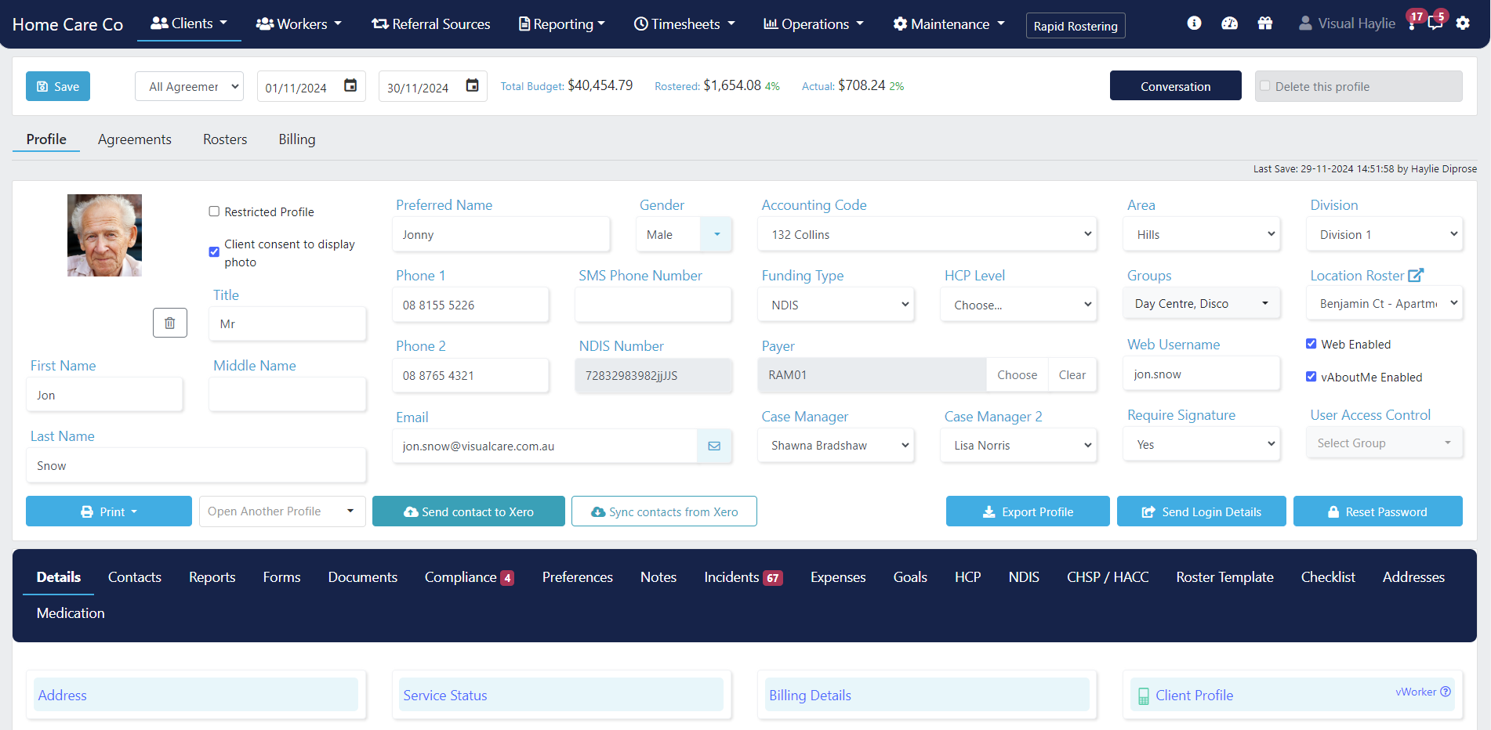Expand Funding Type dropdown showing NDIS
This screenshot has height=730, width=1491.
pyautogui.click(x=836, y=305)
